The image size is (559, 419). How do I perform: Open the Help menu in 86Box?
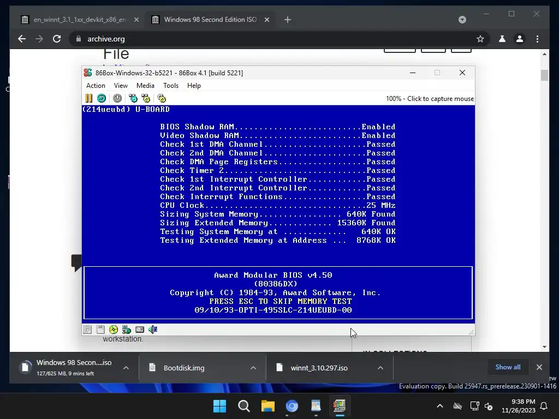(194, 86)
